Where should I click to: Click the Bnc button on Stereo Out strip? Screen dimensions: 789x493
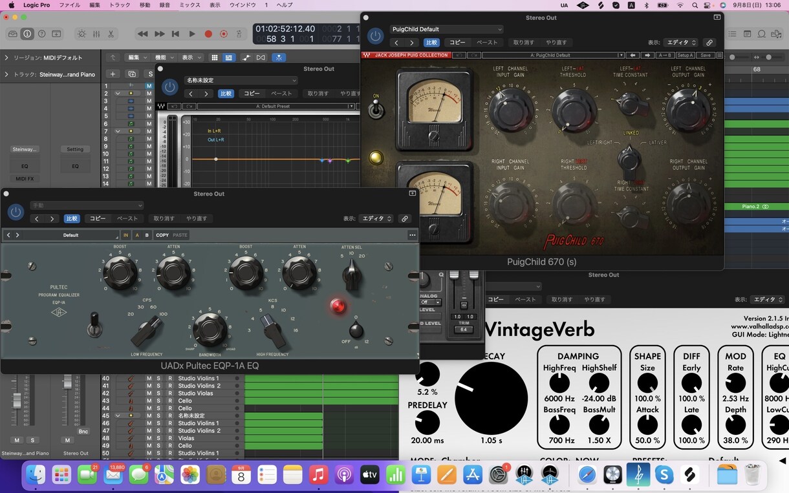[83, 431]
